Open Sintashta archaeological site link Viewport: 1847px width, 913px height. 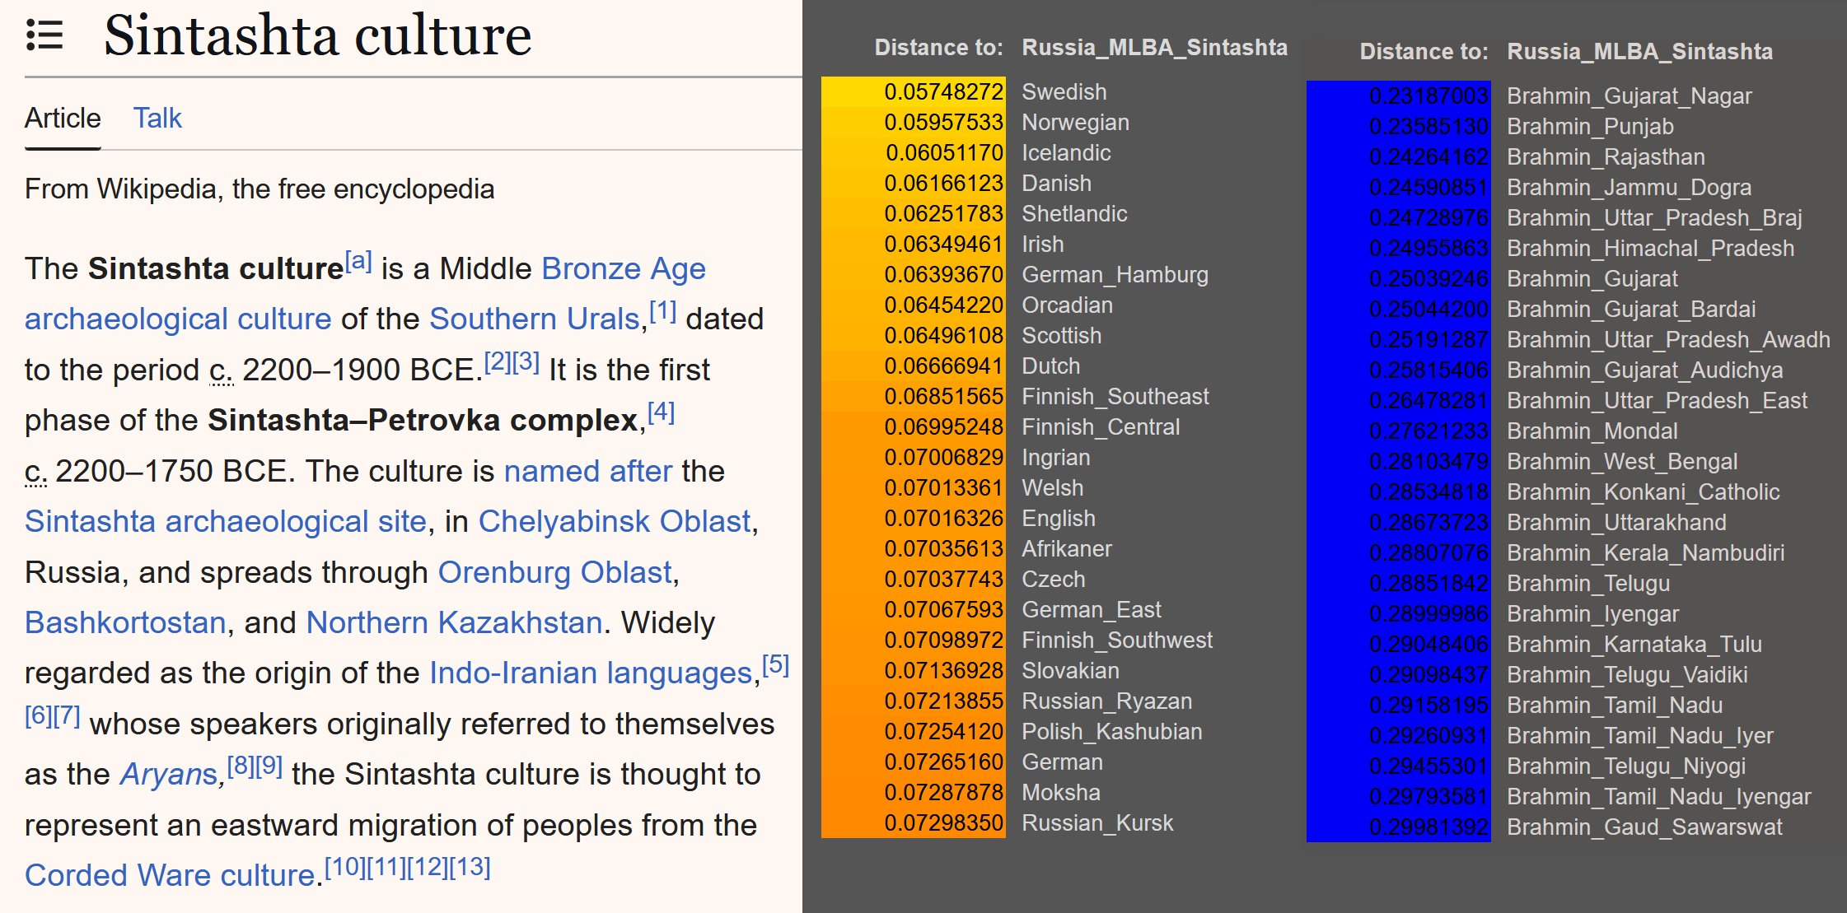pyautogui.click(x=226, y=522)
